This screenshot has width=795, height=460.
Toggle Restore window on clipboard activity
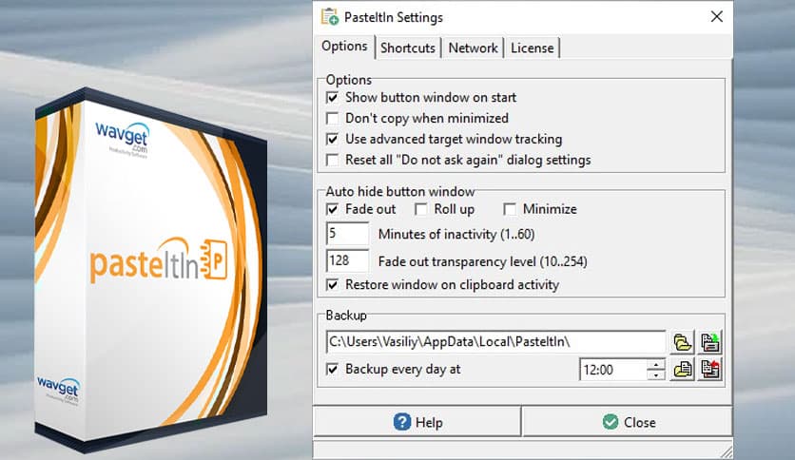click(333, 285)
